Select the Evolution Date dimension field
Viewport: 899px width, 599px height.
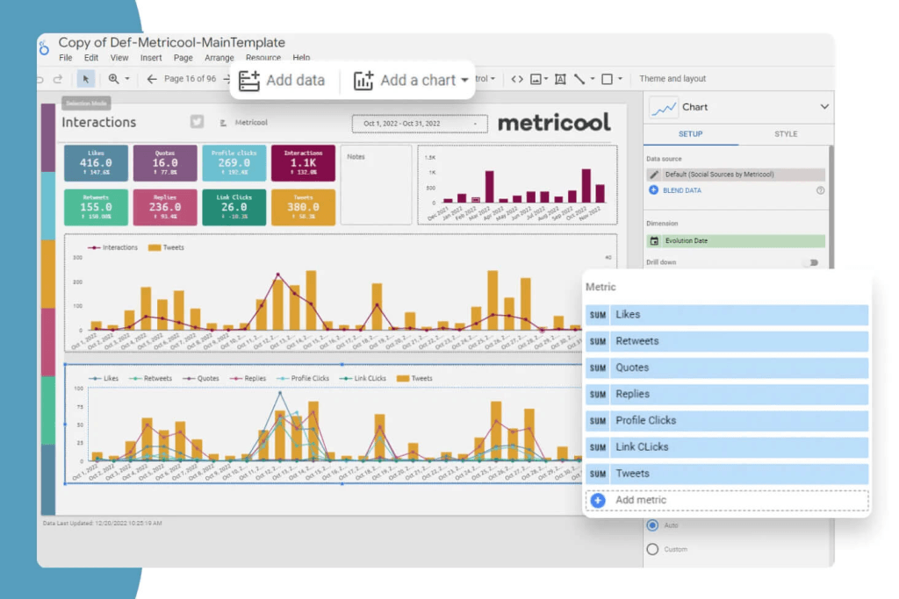click(736, 241)
